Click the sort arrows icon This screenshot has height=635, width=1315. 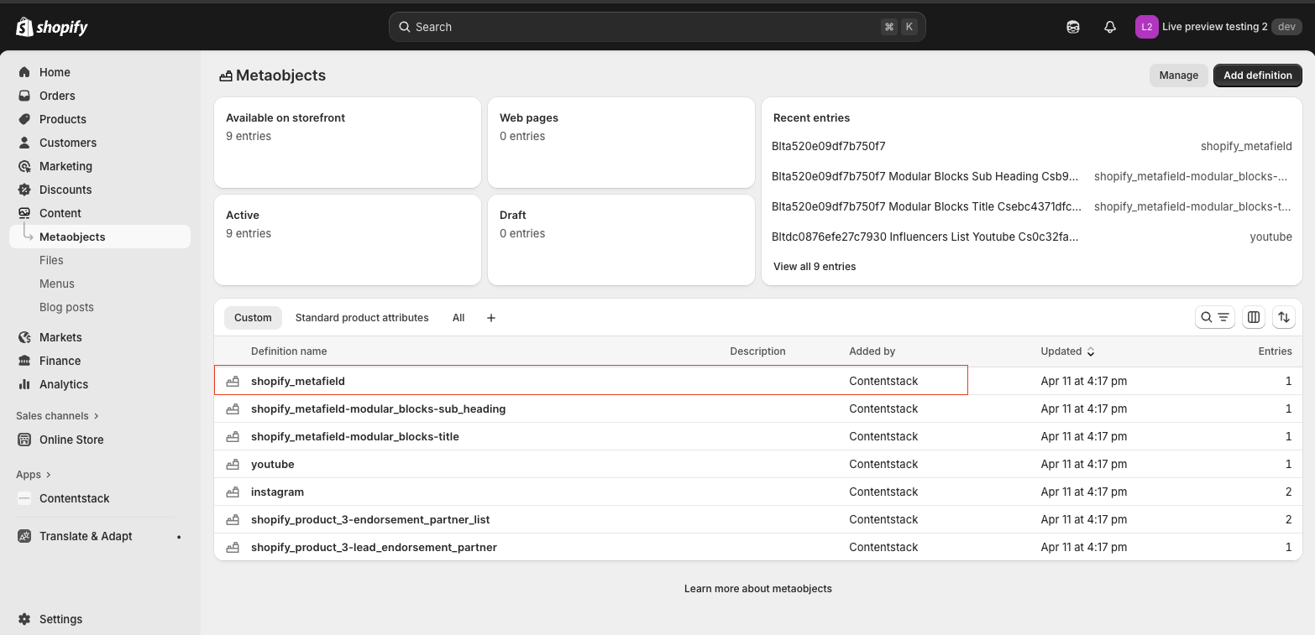[1284, 317]
